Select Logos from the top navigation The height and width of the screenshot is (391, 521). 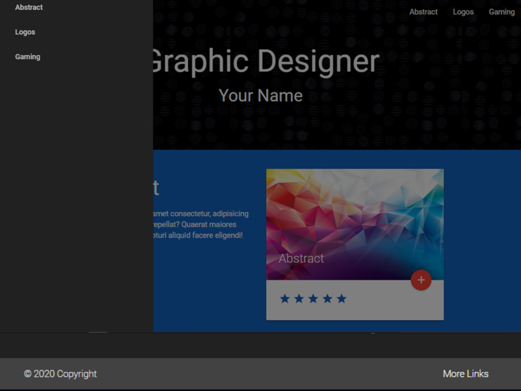[463, 11]
